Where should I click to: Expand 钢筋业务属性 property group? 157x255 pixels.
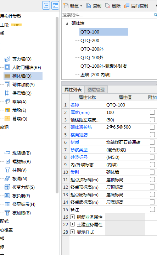pyautogui.click(x=72, y=217)
